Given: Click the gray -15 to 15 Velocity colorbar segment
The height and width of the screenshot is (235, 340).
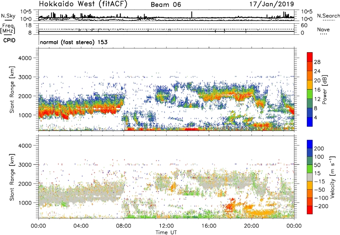Looking at the screenshot, I should pyautogui.click(x=310, y=177).
